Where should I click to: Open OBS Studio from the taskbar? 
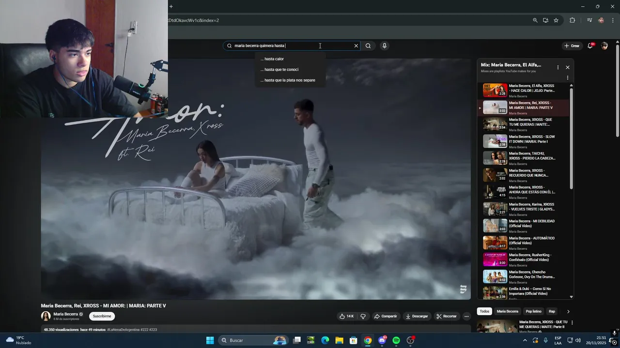410,340
